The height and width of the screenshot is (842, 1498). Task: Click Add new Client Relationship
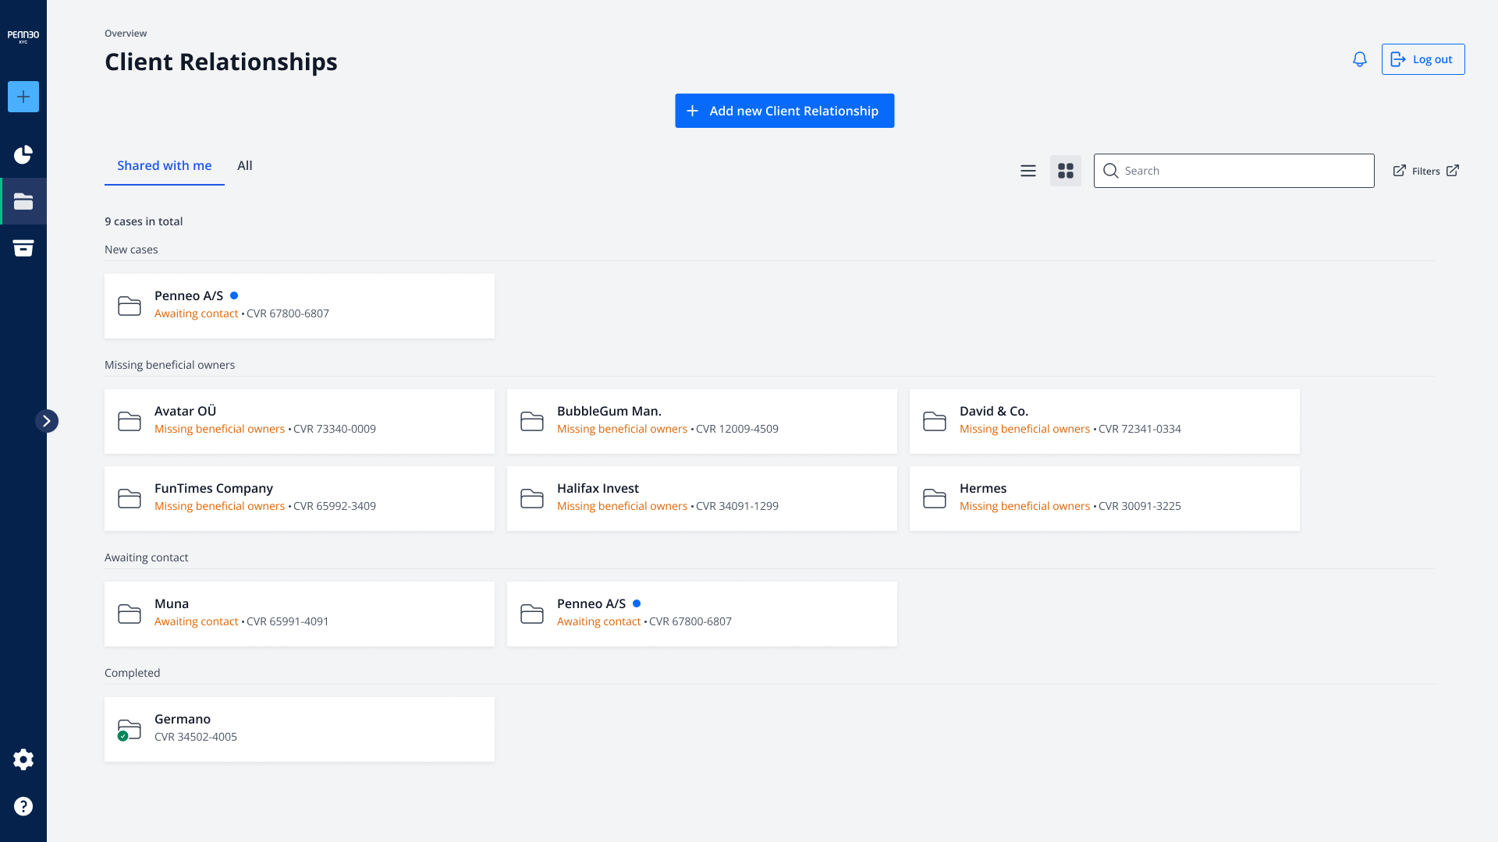(x=784, y=111)
